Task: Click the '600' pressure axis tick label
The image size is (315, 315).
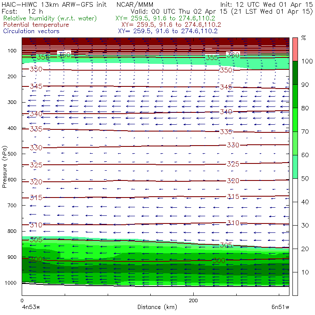Action: click(x=12, y=180)
